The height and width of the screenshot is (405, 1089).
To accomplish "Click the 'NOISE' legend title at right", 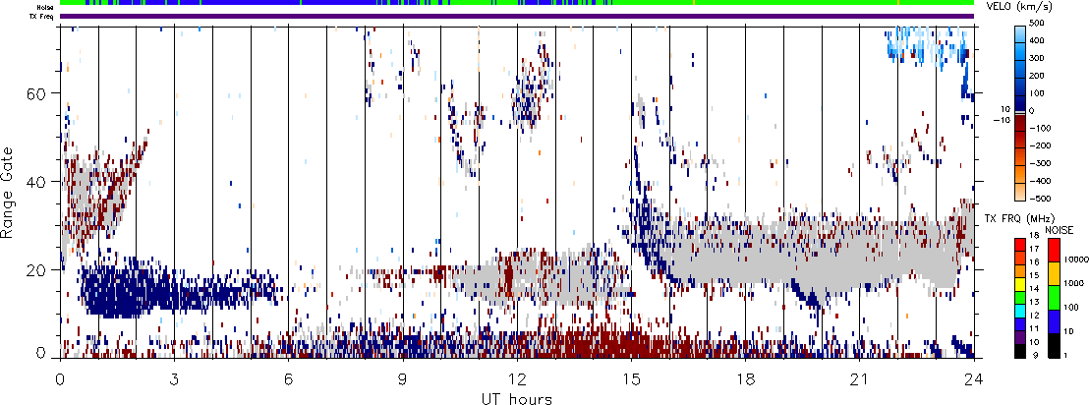I will (1060, 229).
